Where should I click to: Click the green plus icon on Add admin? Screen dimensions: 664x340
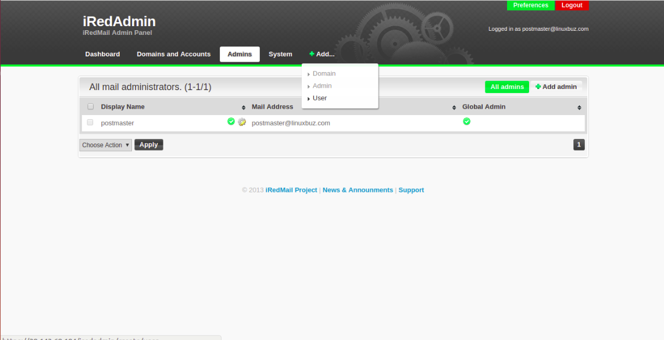[538, 87]
